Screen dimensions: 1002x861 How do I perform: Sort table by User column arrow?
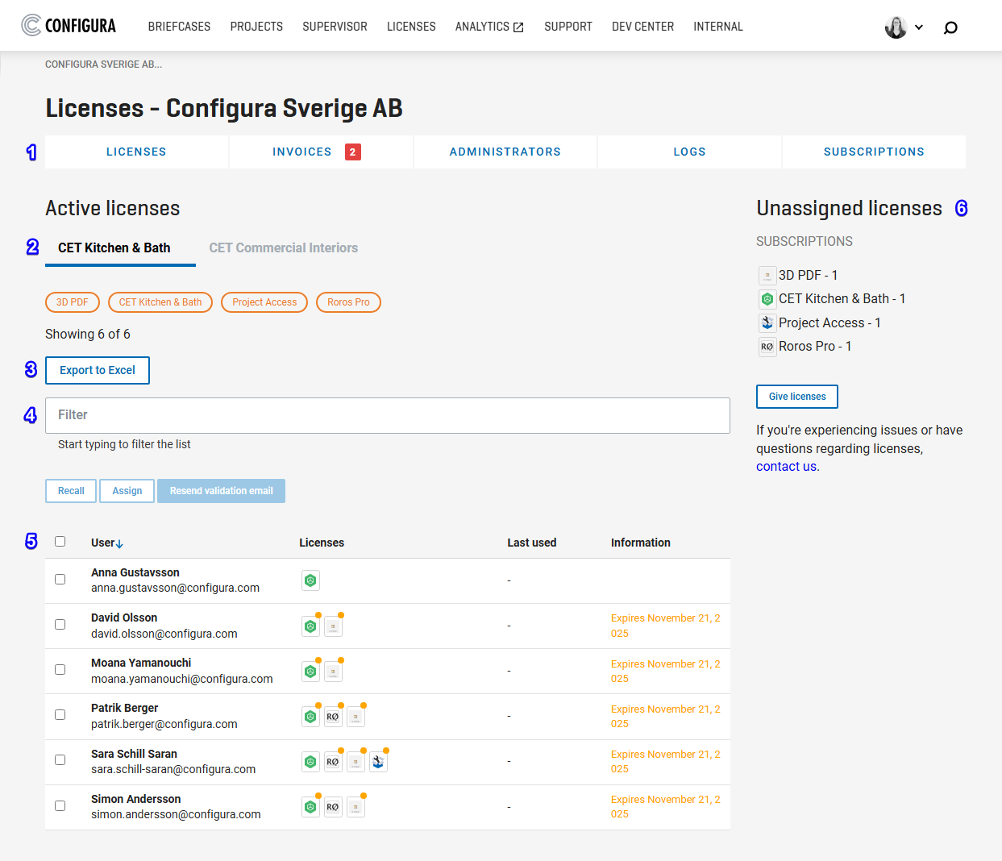(x=119, y=543)
